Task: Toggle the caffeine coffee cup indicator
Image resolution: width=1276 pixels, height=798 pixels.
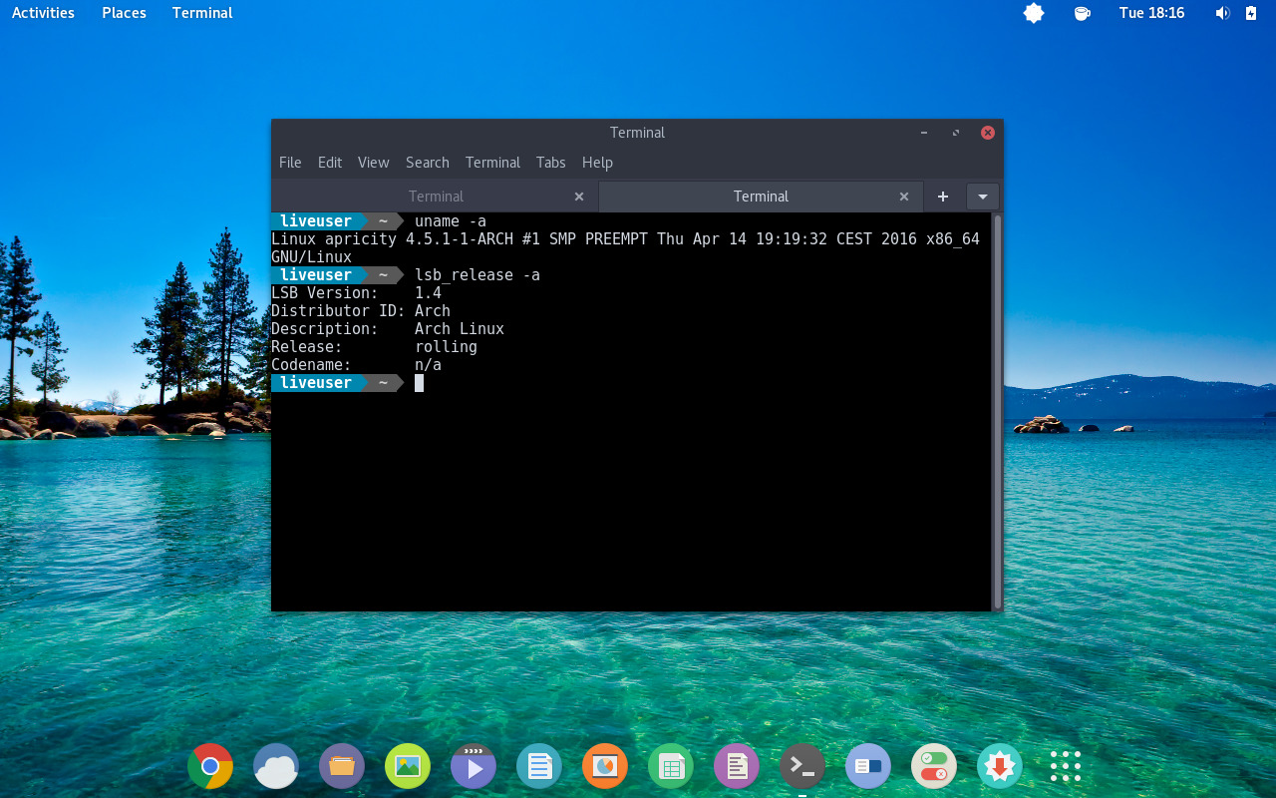Action: click(x=1082, y=13)
